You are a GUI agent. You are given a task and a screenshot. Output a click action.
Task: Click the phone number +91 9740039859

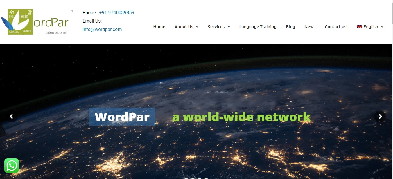pyautogui.click(x=116, y=12)
